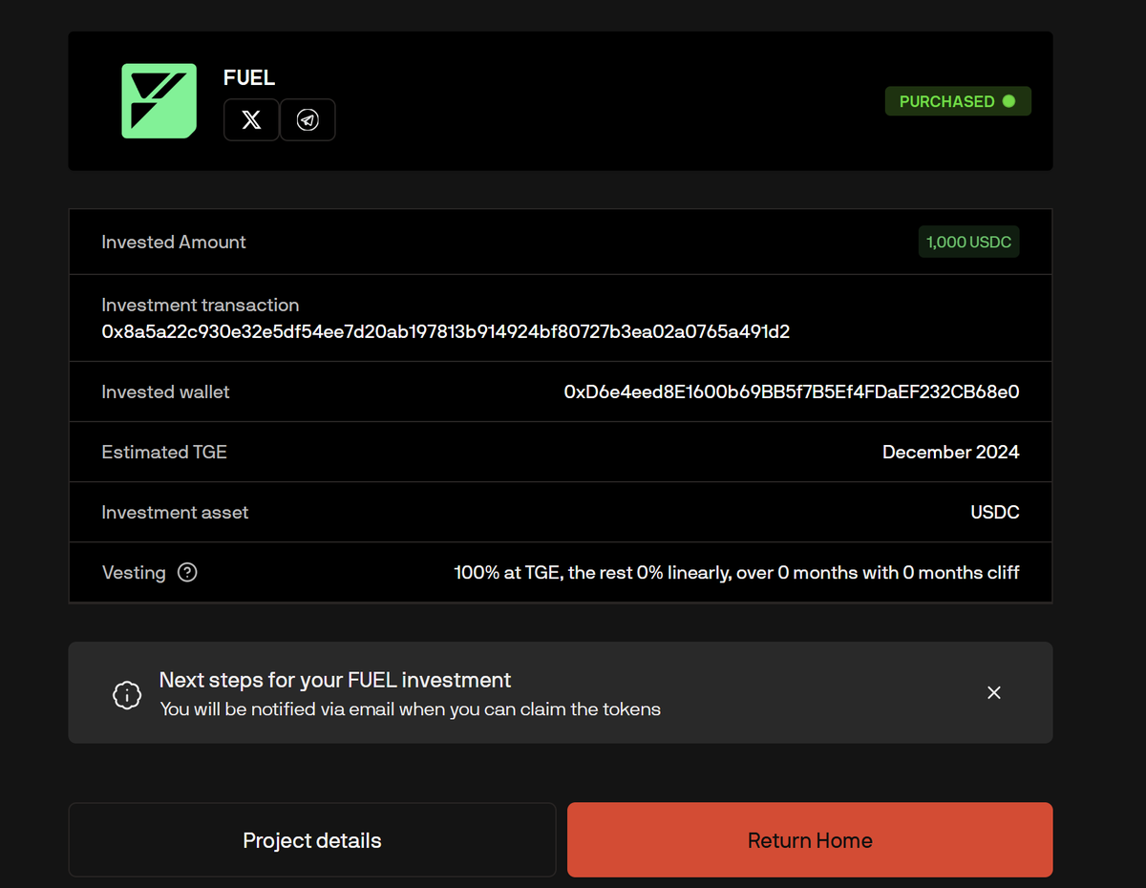This screenshot has height=888, width=1146.
Task: Click the December 2024 estimated TGE value
Action: (950, 452)
